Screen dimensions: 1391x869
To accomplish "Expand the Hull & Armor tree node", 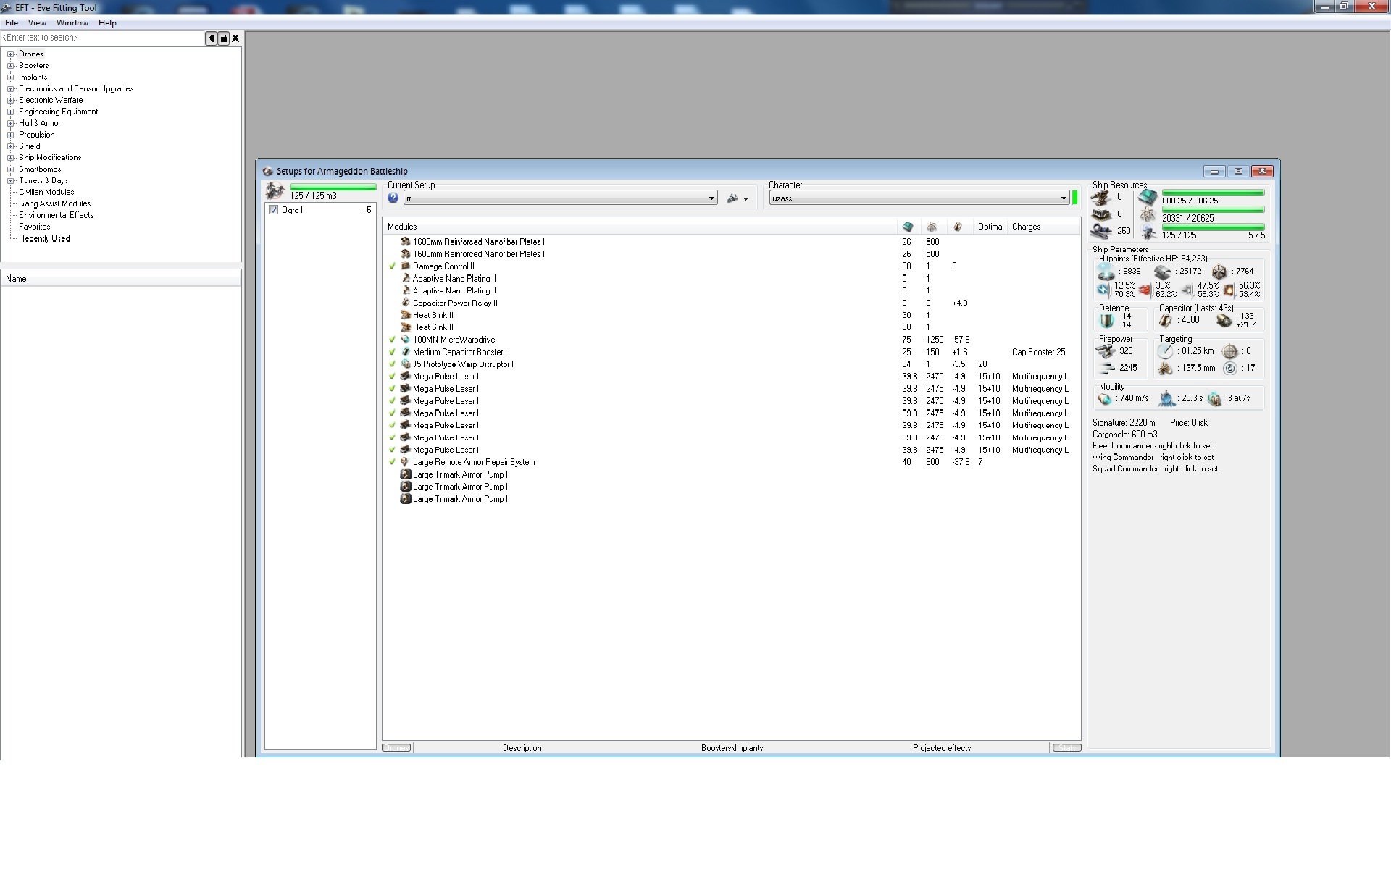I will click(x=10, y=123).
